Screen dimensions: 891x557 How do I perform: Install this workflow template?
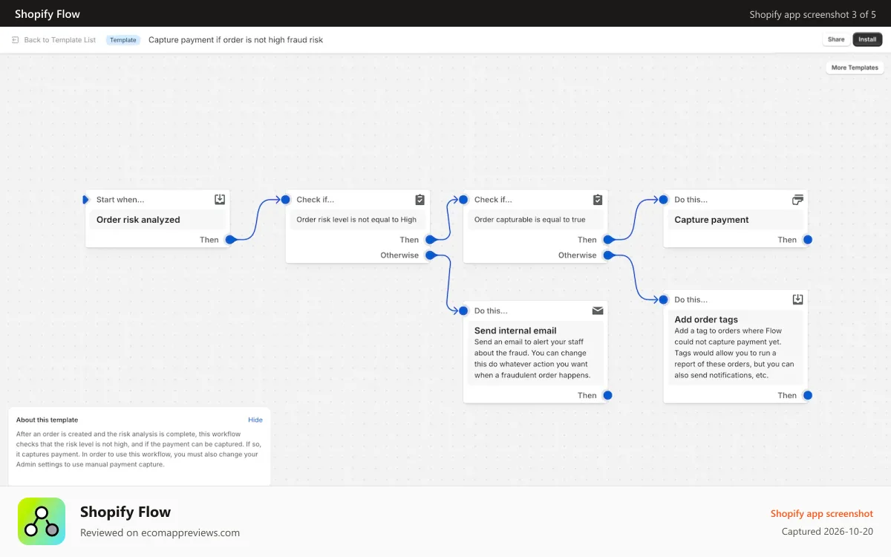867,40
